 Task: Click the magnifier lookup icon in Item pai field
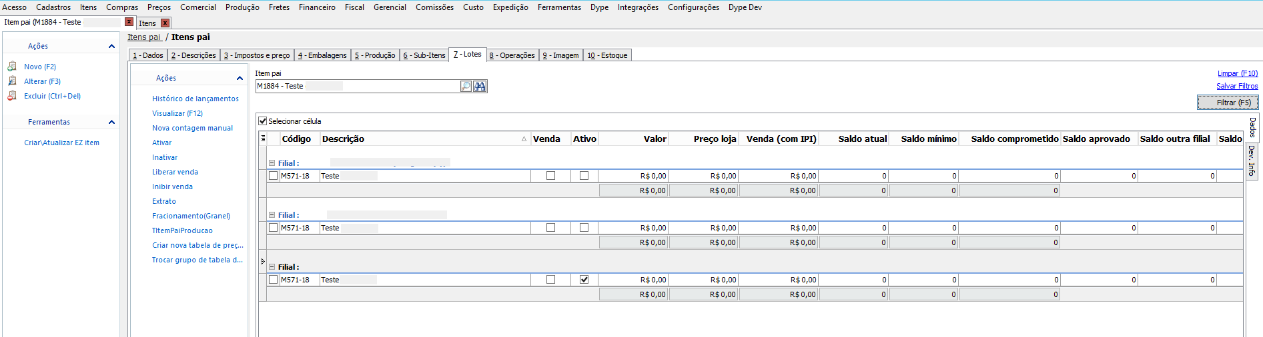point(466,86)
